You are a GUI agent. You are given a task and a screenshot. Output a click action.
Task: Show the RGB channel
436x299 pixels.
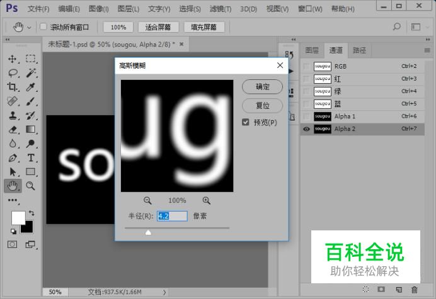point(306,67)
